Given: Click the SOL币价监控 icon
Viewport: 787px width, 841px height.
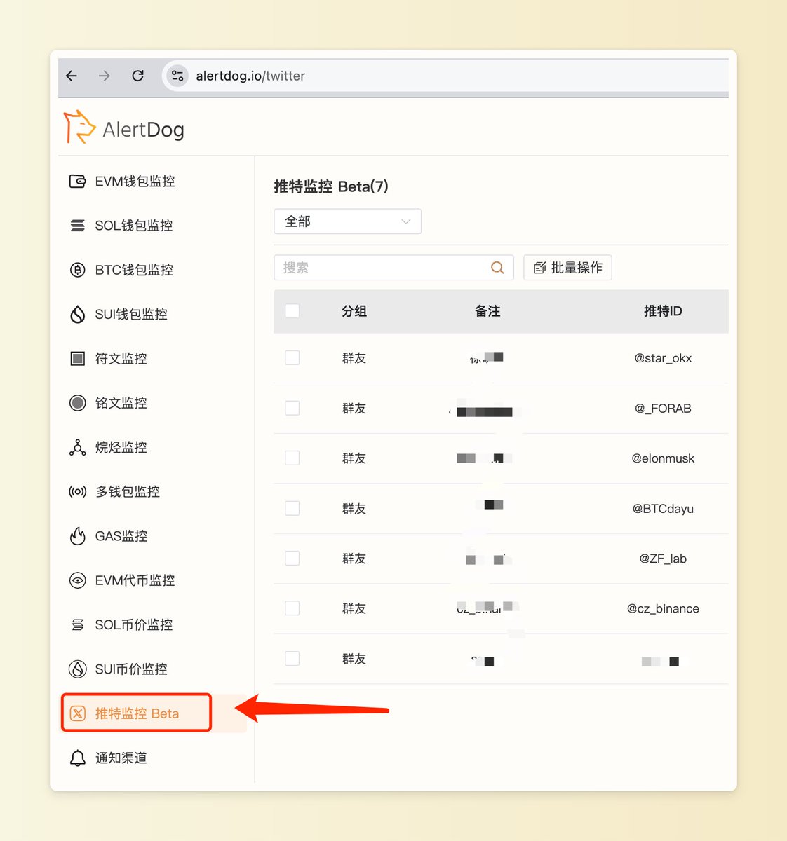Looking at the screenshot, I should tap(78, 624).
